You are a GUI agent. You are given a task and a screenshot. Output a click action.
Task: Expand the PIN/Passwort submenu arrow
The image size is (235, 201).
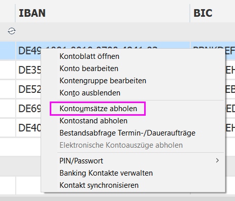tap(217, 160)
